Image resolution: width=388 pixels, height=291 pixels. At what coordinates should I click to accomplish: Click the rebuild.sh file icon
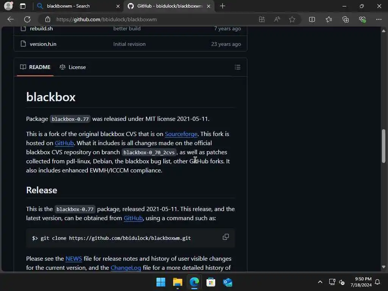point(23,28)
